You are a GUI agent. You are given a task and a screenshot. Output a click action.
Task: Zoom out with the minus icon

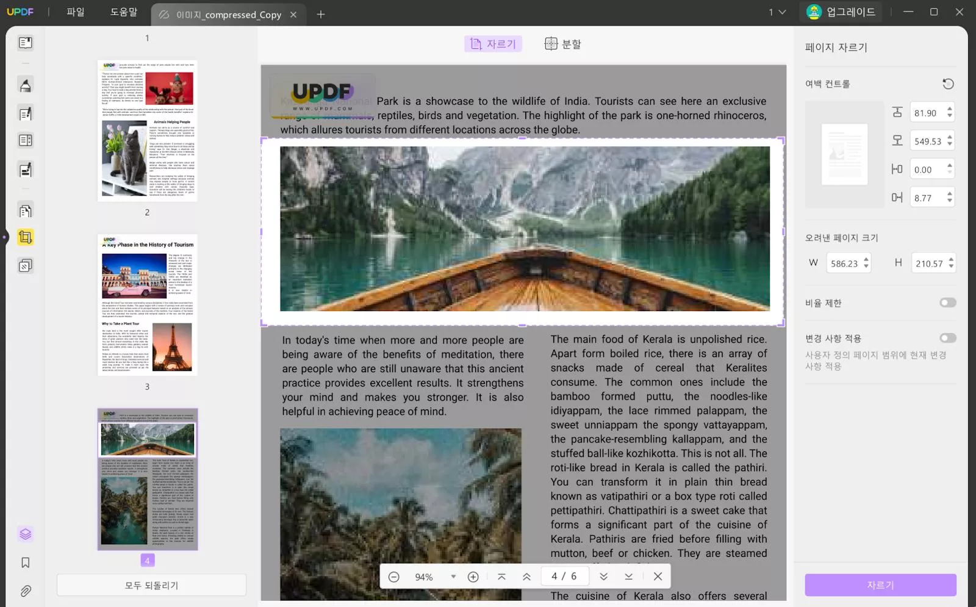pyautogui.click(x=394, y=576)
